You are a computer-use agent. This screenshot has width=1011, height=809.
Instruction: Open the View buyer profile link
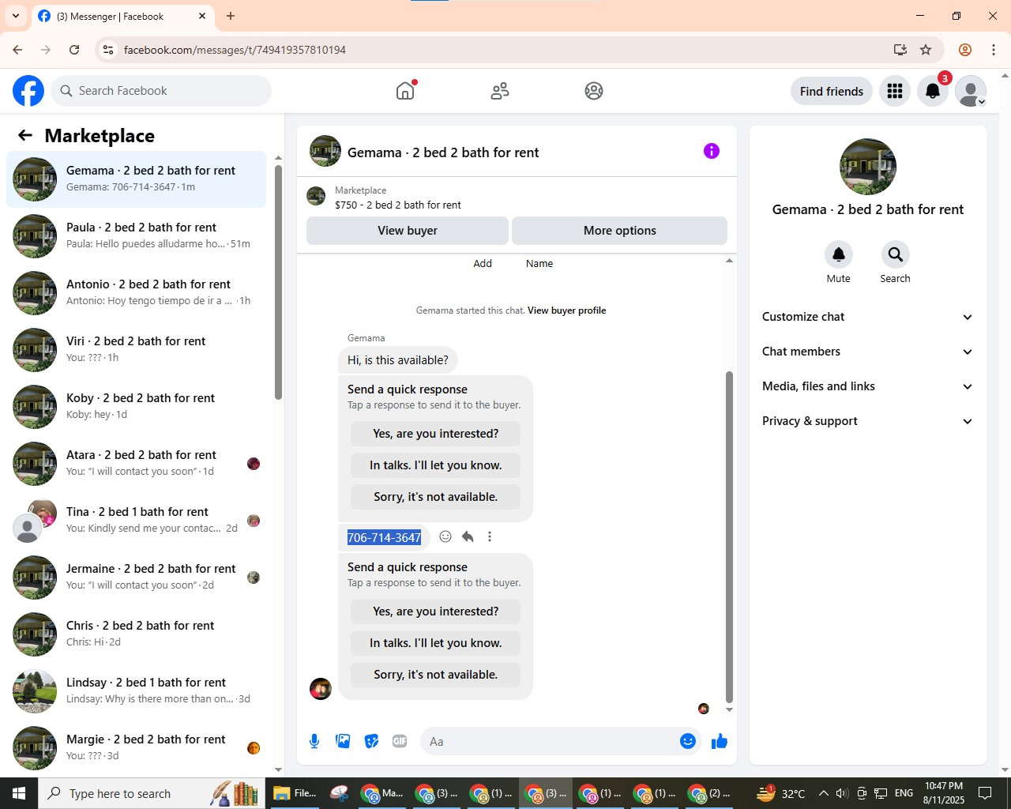click(x=567, y=310)
